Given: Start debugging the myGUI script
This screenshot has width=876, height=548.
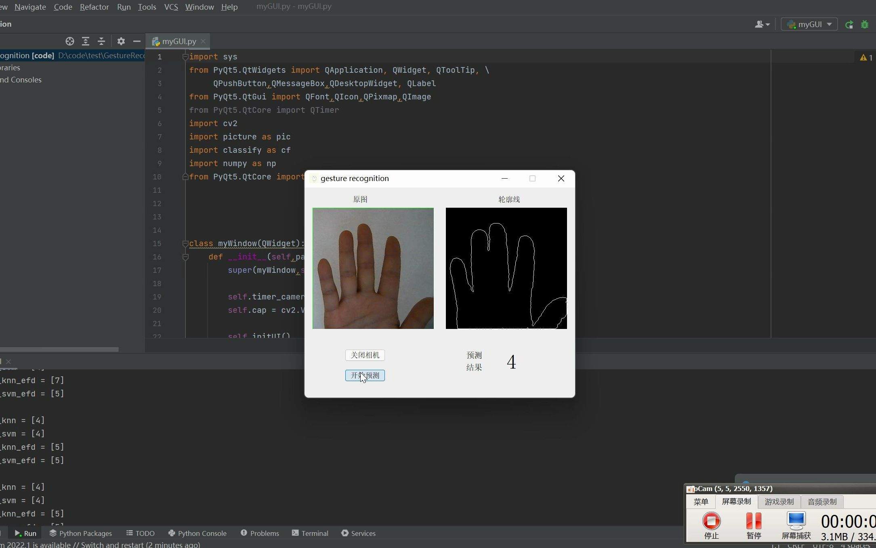Looking at the screenshot, I should (x=865, y=24).
